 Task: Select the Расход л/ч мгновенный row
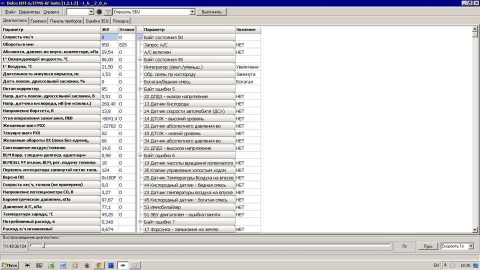point(68,229)
